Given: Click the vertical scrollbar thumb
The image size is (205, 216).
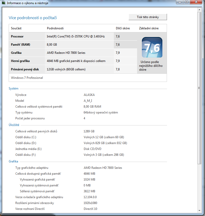Looking at the screenshot, I should [199, 88].
